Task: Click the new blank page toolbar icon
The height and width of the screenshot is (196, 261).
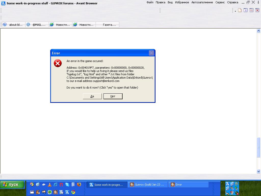Action: pyautogui.click(x=240, y=10)
